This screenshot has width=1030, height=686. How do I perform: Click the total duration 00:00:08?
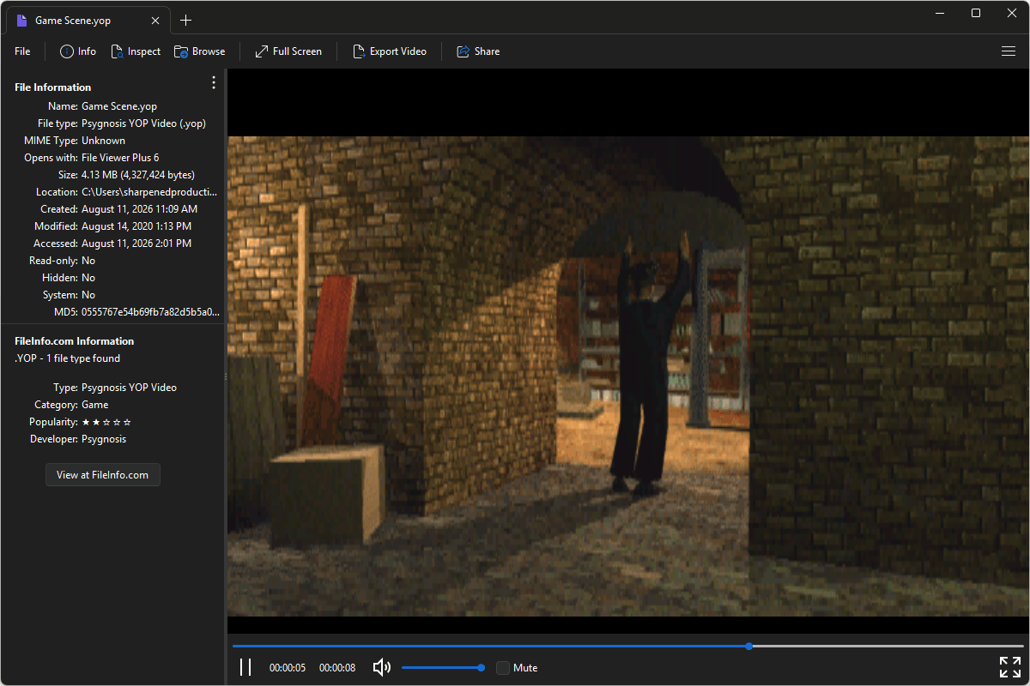pyautogui.click(x=337, y=668)
